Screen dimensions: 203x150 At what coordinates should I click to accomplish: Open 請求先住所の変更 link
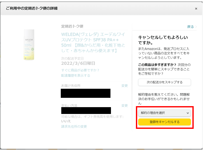coord(74,127)
